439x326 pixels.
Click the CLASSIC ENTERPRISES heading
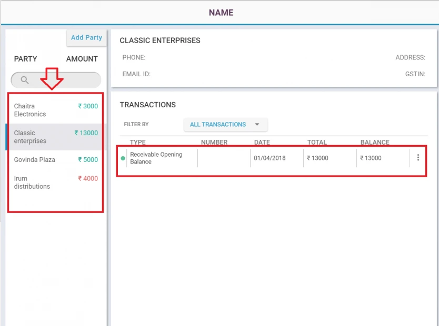[160, 40]
